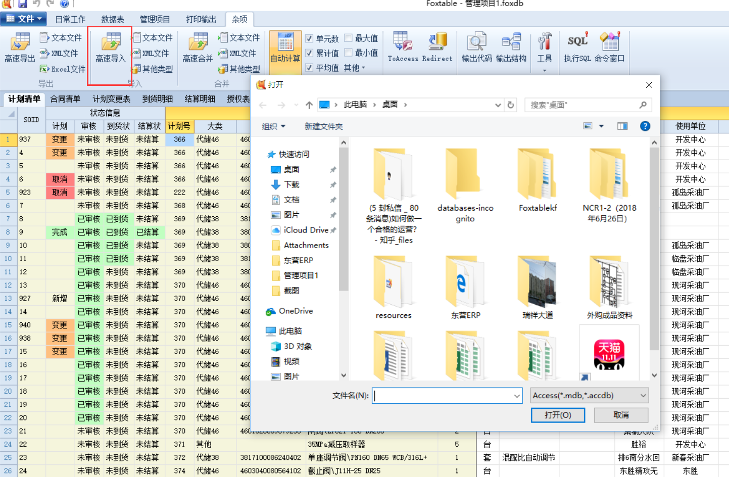Expand the address bar history dropdown
The width and height of the screenshot is (729, 477).
click(x=498, y=105)
